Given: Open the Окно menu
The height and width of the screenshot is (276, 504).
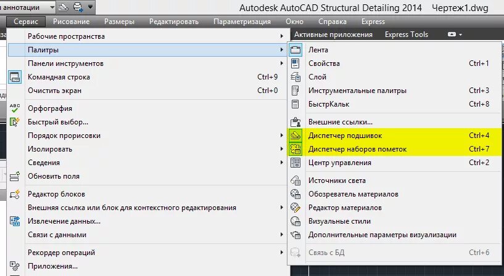Looking at the screenshot, I should (x=294, y=22).
